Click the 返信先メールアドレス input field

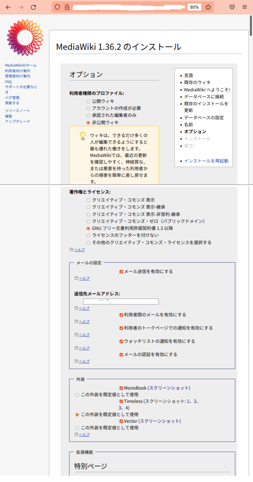click(121, 302)
